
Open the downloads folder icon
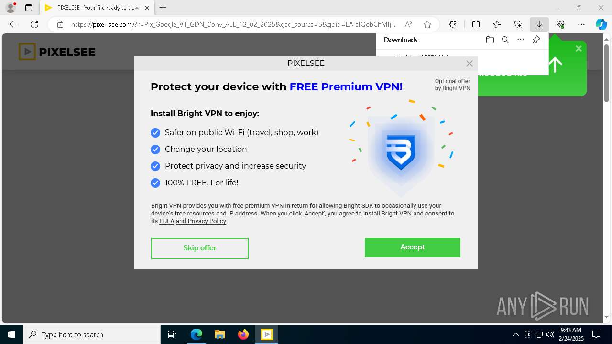tap(490, 40)
